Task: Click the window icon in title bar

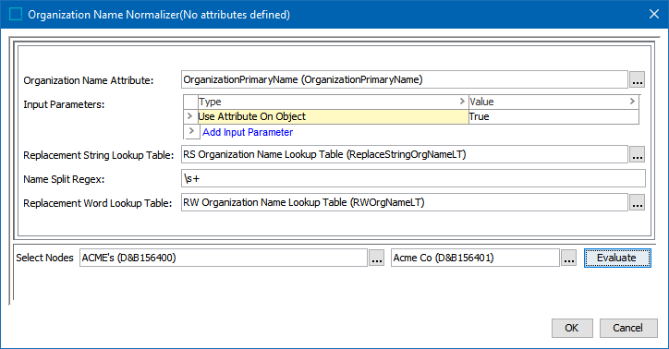Action: [x=16, y=14]
